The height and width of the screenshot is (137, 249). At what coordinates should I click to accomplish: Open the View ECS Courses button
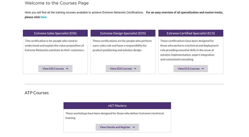[191, 68]
